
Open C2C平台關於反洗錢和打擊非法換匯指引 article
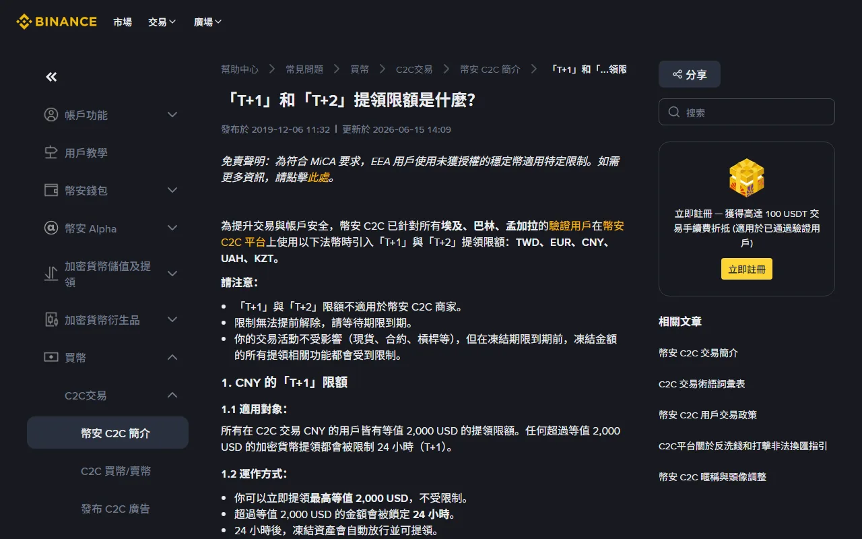click(x=743, y=445)
